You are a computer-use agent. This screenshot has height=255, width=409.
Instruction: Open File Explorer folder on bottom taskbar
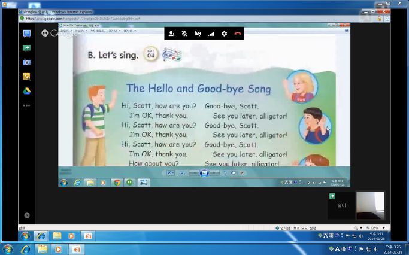(x=43, y=250)
